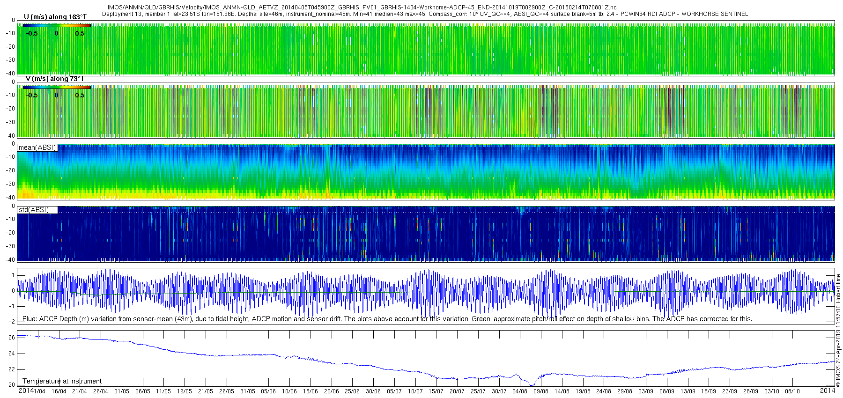This screenshot has height=398, width=843.
Task: Click the temperature dip near 04/08
Action: pyautogui.click(x=531, y=384)
